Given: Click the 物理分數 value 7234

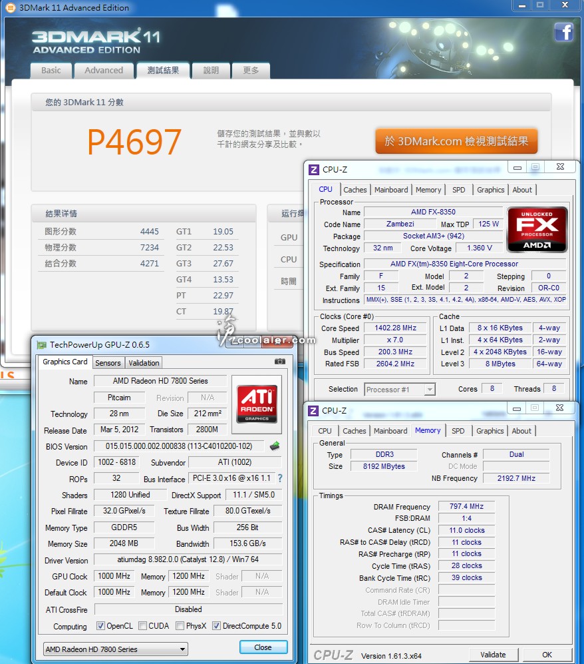Looking at the screenshot, I should (x=149, y=248).
